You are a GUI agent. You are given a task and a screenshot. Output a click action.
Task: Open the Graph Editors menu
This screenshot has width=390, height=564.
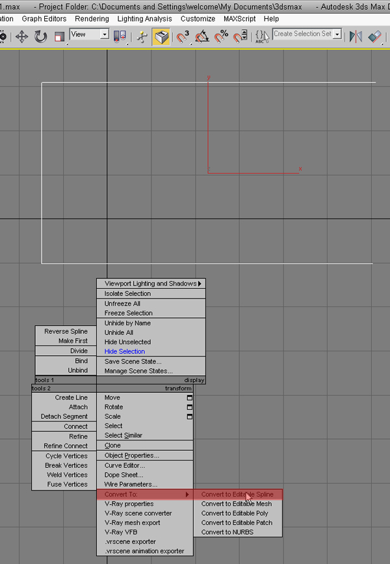(x=44, y=19)
